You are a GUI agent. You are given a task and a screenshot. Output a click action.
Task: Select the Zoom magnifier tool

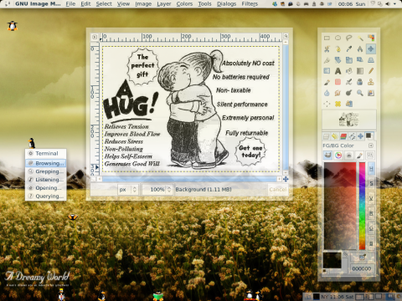click(360, 93)
